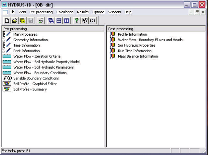
Task: Click the Tile vertically toolbar icon
Action: [67, 21]
